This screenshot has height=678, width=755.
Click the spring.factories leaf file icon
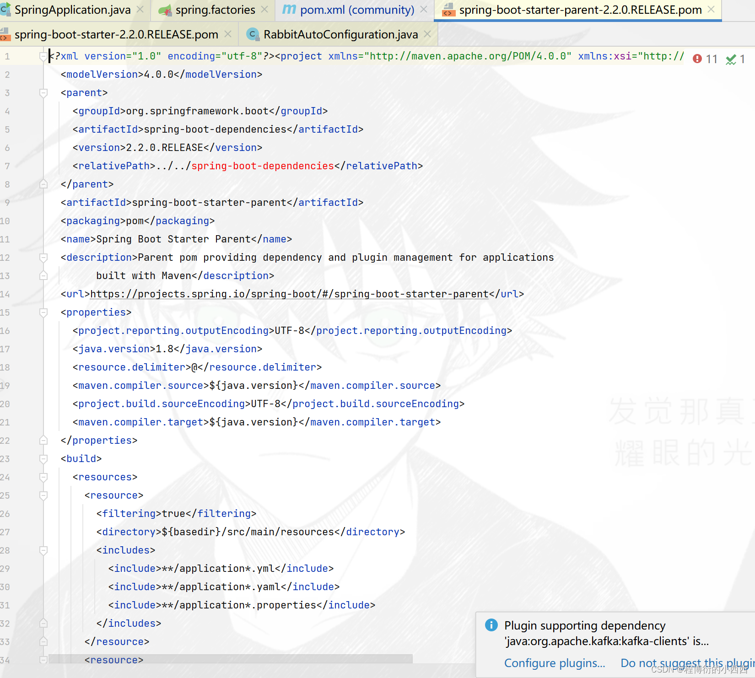pos(165,10)
